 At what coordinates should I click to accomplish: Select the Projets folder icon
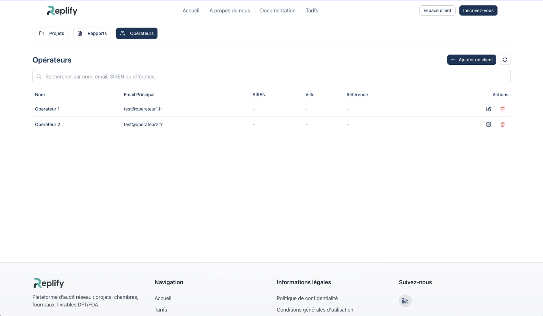point(42,33)
